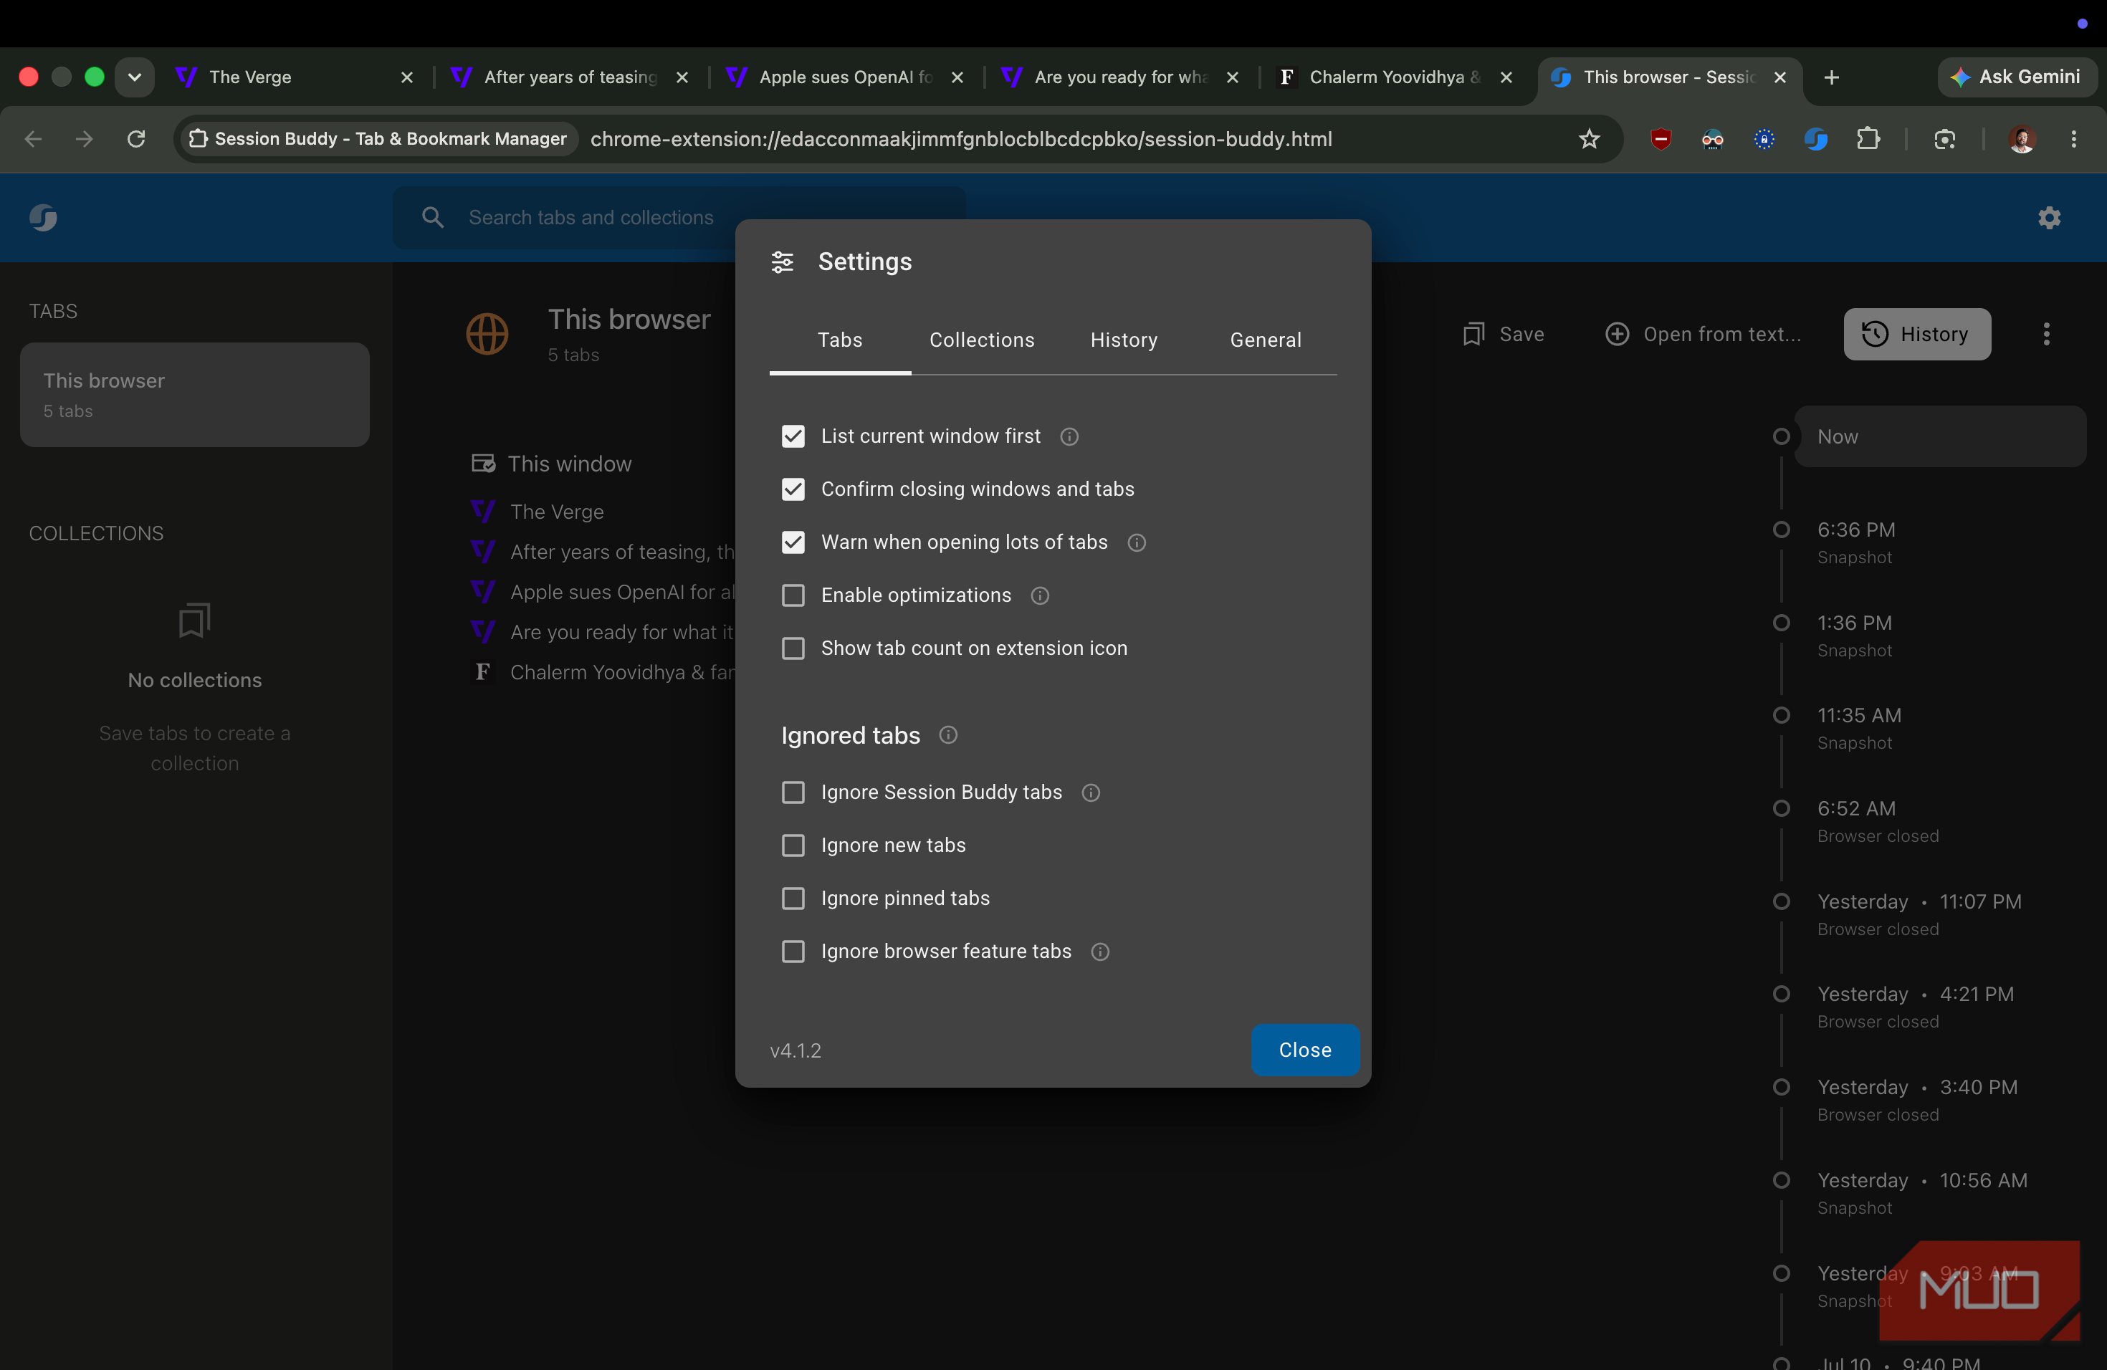Click the red shield uBlock extension icon
This screenshot has width=2107, height=1370.
point(1661,139)
